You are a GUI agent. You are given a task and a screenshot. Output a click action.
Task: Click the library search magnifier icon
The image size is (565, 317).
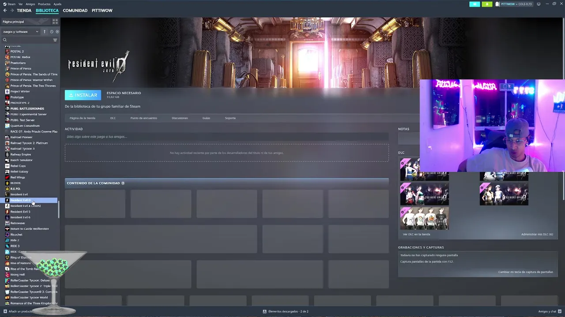5,40
